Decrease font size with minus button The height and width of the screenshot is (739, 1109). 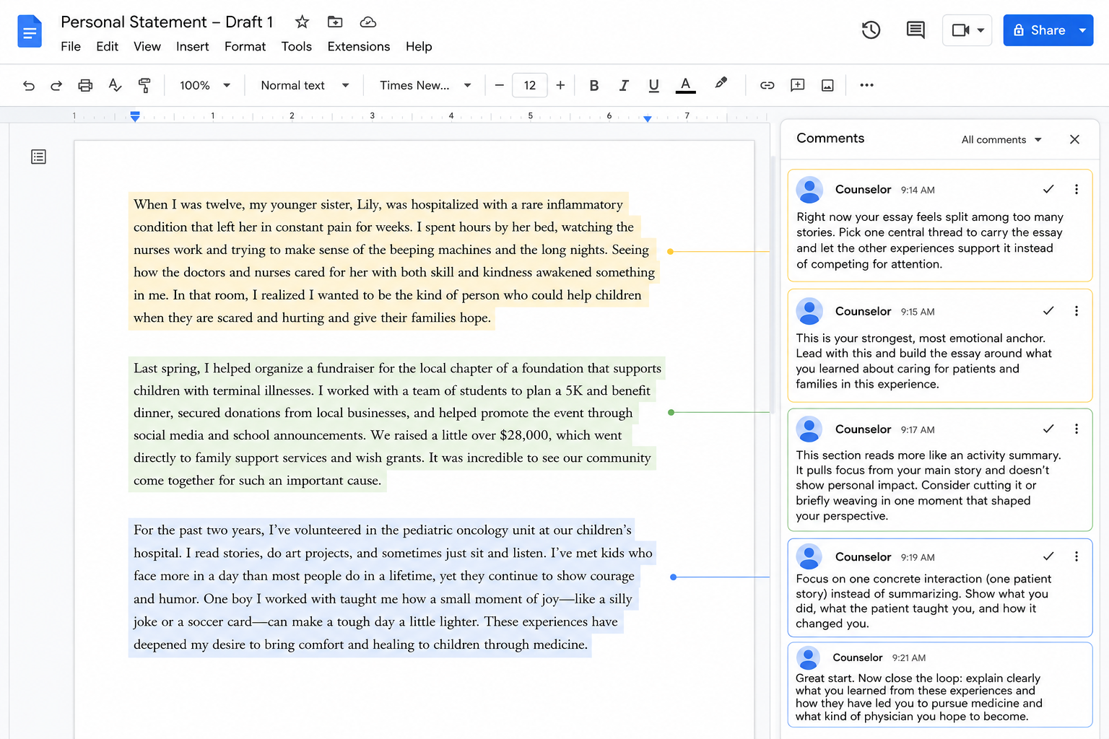point(499,85)
